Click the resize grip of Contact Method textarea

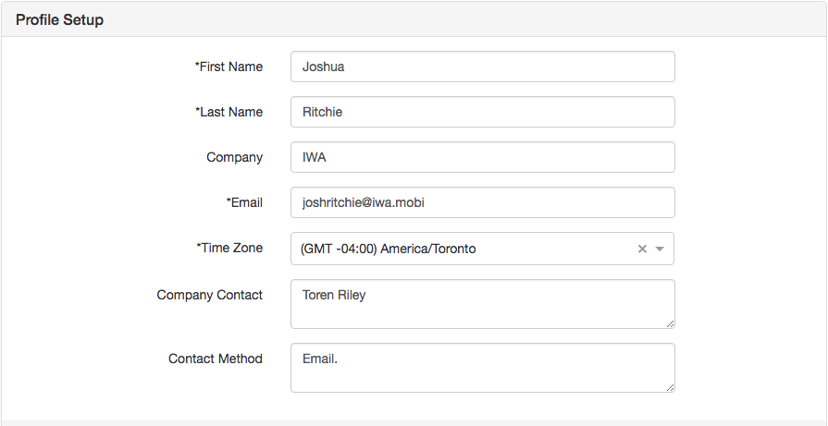tap(670, 387)
